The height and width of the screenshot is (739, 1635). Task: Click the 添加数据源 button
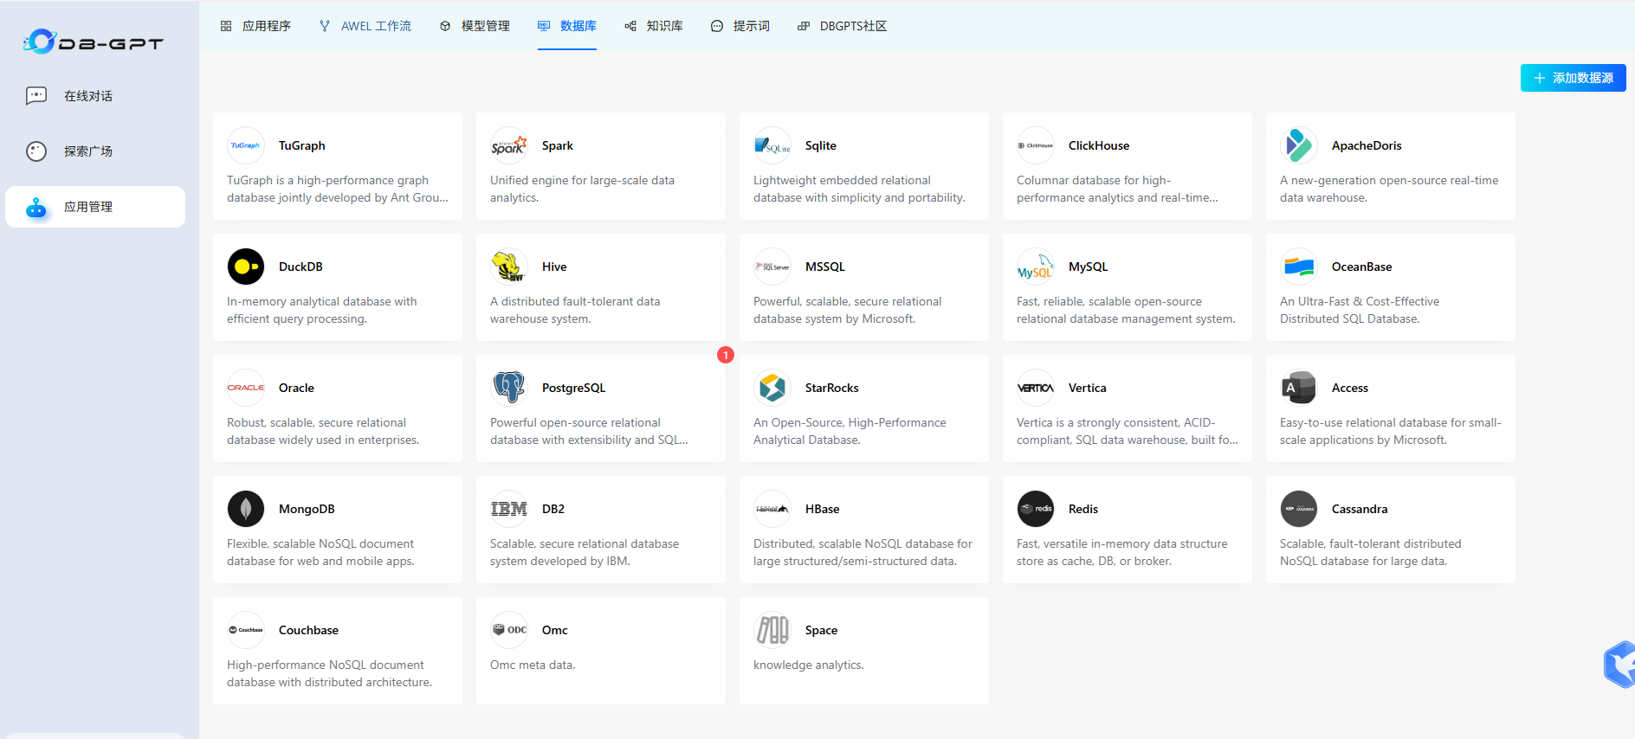click(1574, 78)
